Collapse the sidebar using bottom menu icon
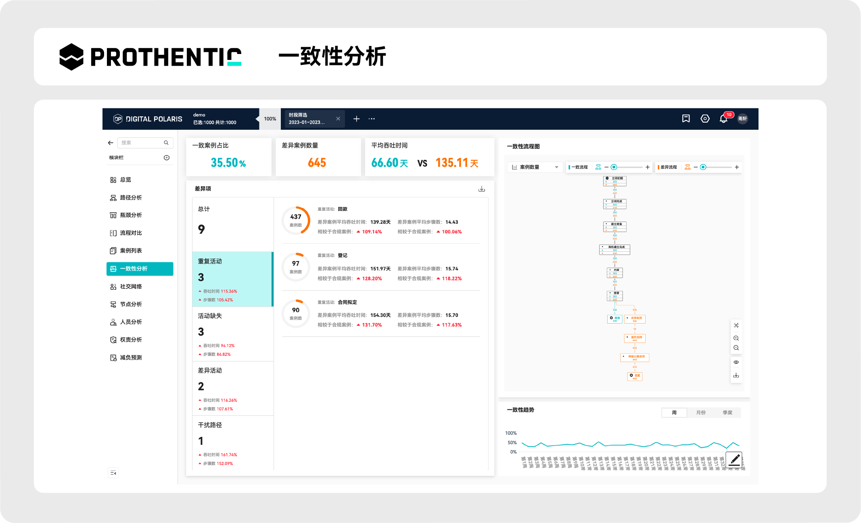Viewport: 861px width, 523px height. pyautogui.click(x=113, y=473)
